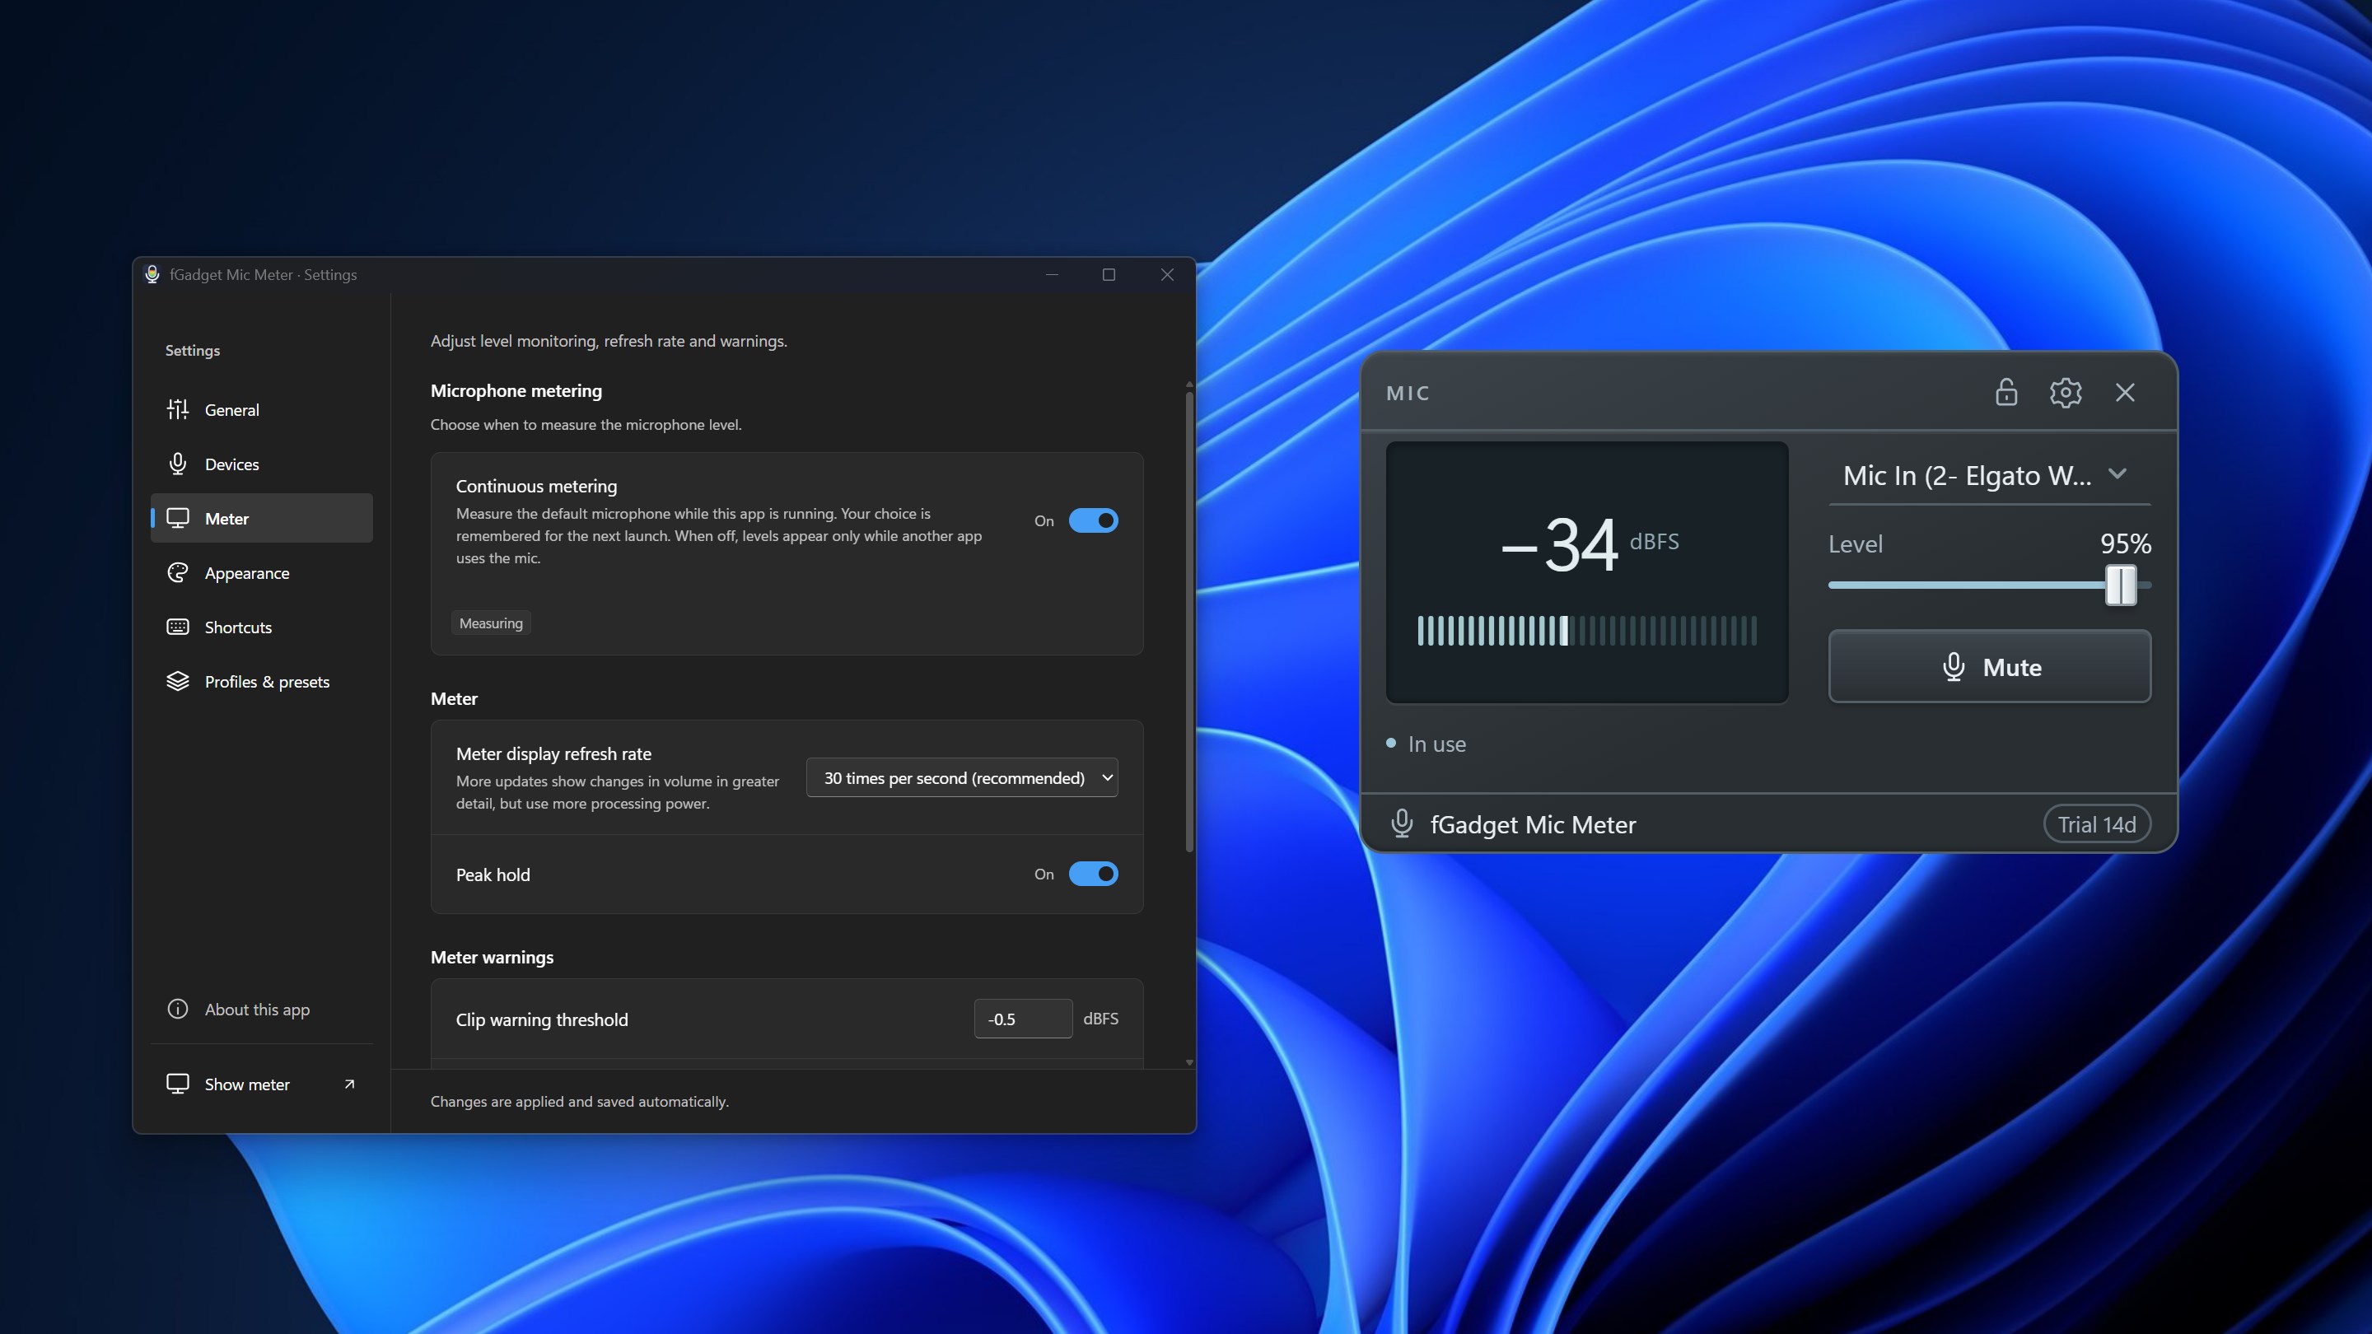Viewport: 2372px width, 1334px height.
Task: Click the Measuring status tag
Action: click(x=491, y=623)
